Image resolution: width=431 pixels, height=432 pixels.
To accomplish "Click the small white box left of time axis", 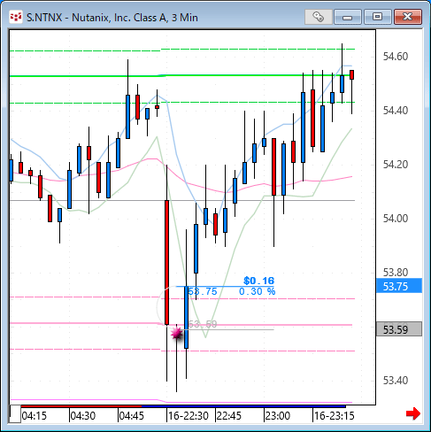I will coord(15,414).
